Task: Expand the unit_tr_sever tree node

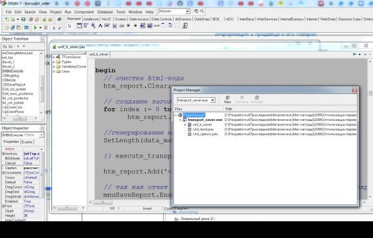Action: pyautogui.click(x=185, y=125)
